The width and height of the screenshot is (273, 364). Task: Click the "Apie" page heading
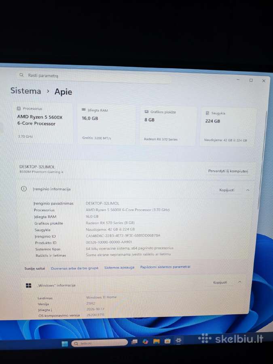(x=63, y=92)
